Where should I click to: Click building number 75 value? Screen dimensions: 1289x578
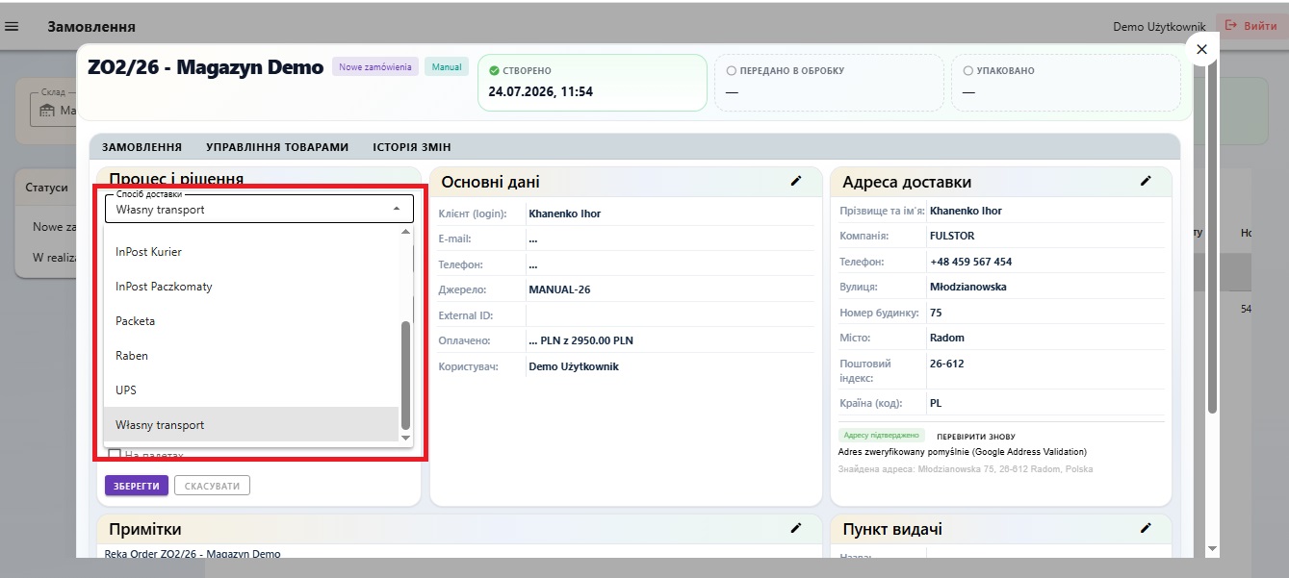coord(936,313)
